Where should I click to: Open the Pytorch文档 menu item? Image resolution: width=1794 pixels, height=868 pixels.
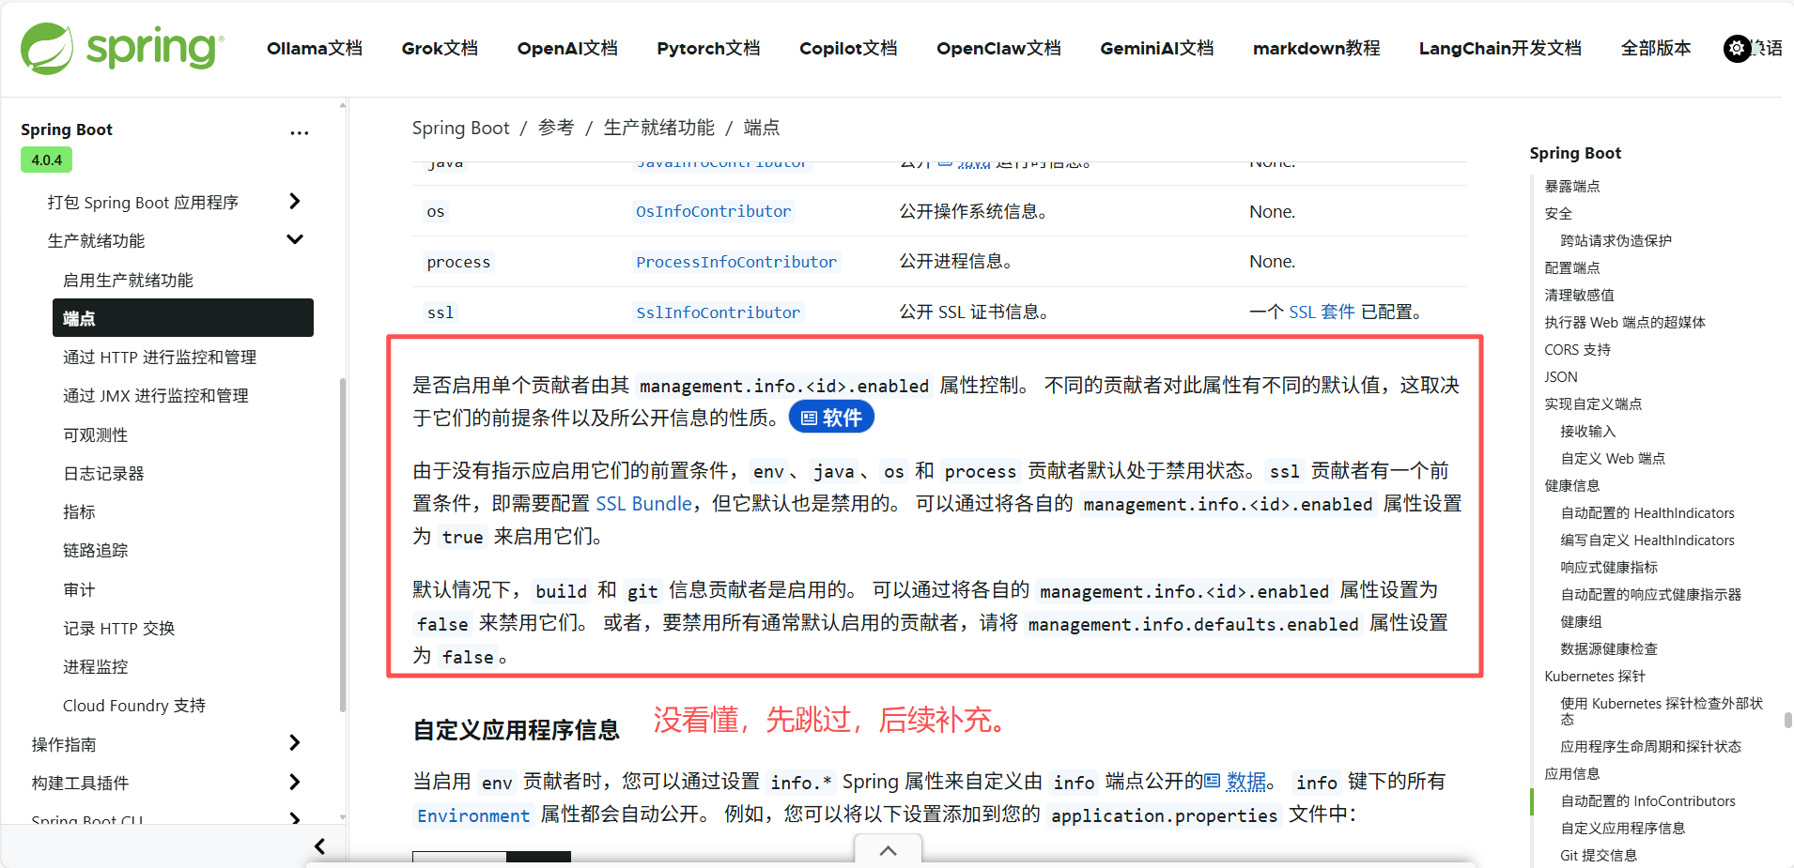click(x=708, y=48)
